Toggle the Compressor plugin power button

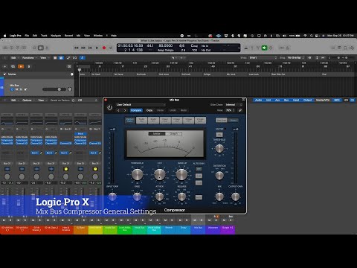pyautogui.click(x=109, y=108)
